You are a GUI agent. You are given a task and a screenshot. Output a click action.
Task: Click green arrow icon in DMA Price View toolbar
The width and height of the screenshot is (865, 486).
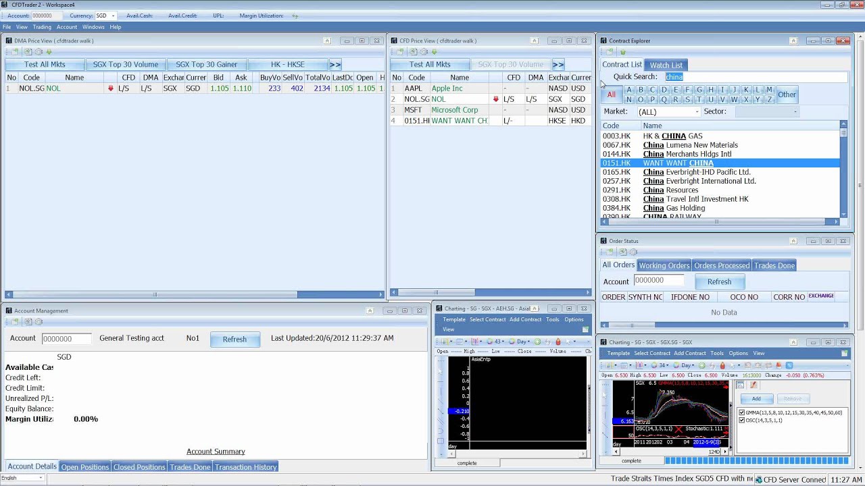(49, 52)
